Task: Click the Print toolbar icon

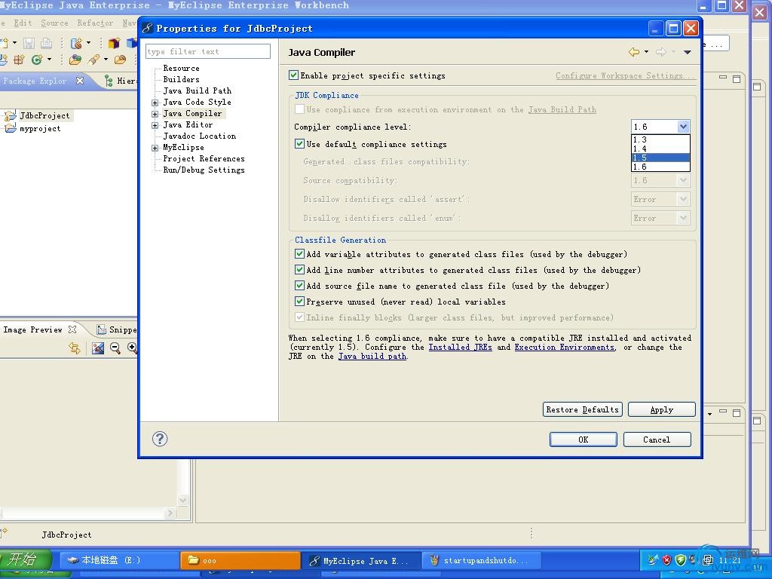Action: (x=46, y=43)
